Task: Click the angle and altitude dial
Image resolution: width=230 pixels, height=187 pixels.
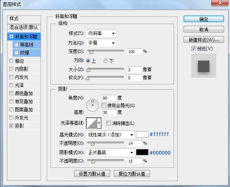Action: pyautogui.click(x=93, y=105)
